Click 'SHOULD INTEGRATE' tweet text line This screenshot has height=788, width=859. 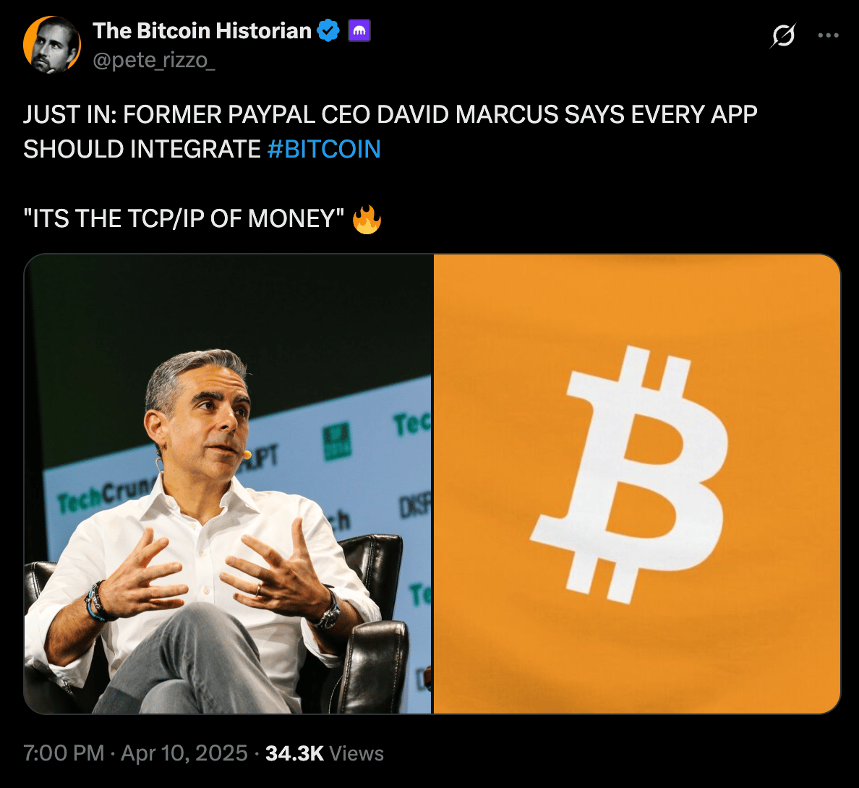click(x=142, y=149)
